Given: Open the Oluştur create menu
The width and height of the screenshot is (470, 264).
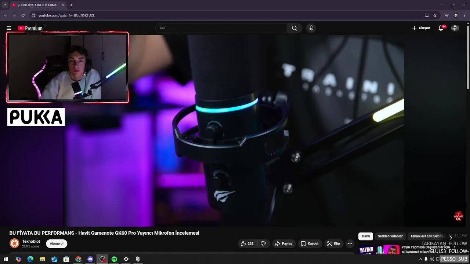Looking at the screenshot, I should pyautogui.click(x=421, y=28).
